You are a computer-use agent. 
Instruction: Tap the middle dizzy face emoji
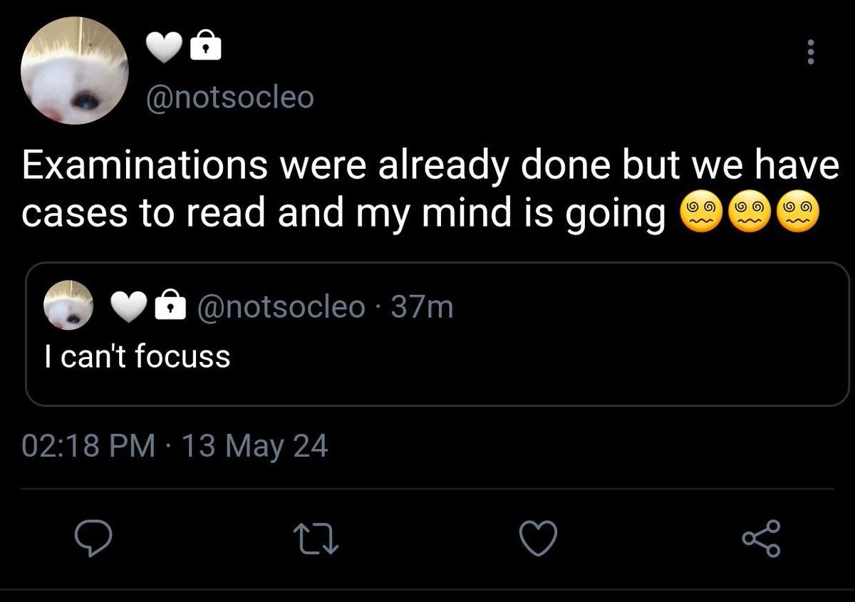(751, 212)
